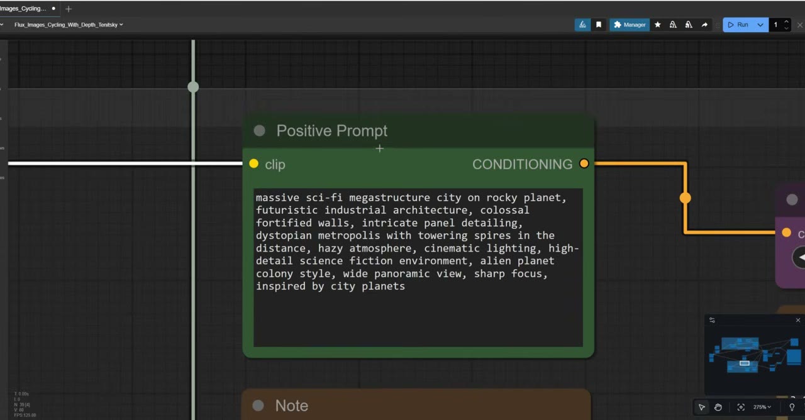Click the share arrow icon in toolbar
Screen dimensions: 805x420
click(704, 25)
